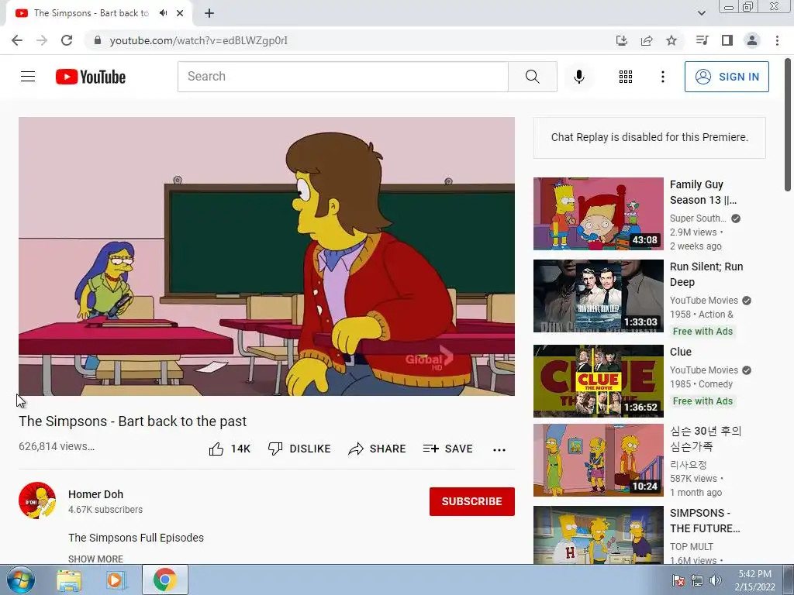
Task: Click the browser forward arrow
Action: coord(42,40)
